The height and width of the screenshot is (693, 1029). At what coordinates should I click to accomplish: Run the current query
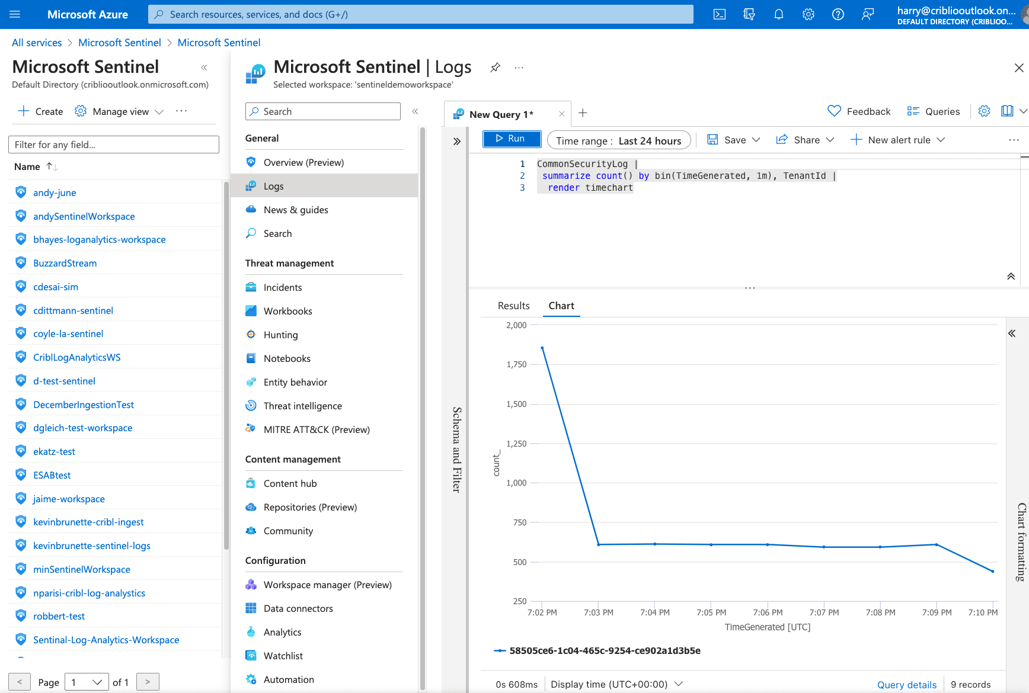pyautogui.click(x=512, y=139)
